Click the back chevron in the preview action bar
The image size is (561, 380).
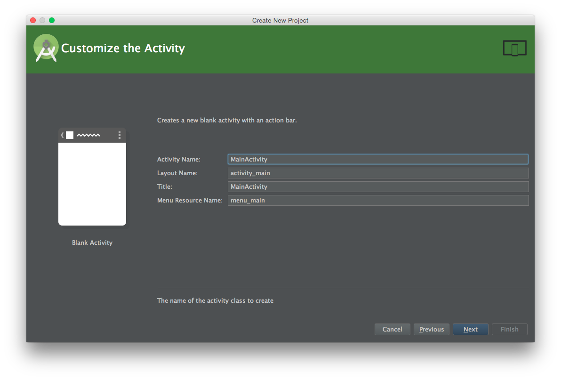click(62, 135)
